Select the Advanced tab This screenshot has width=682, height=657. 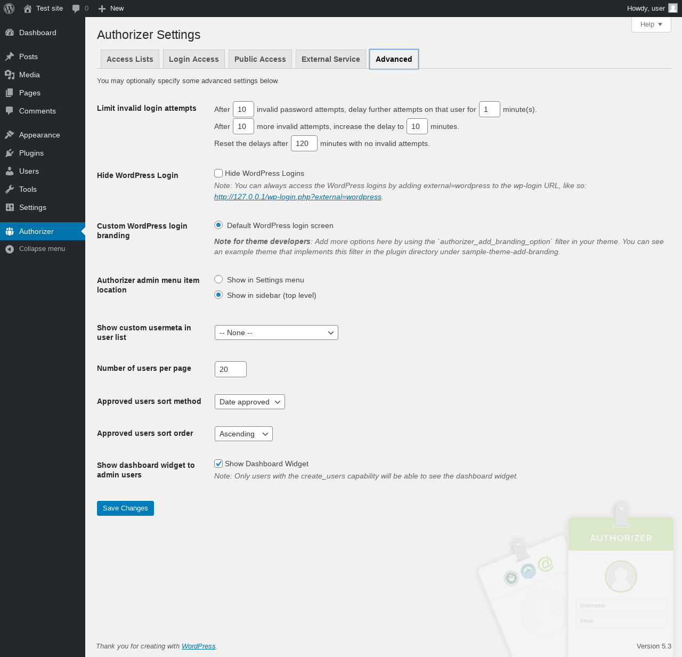[394, 59]
